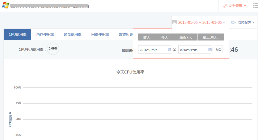Image resolution: width=258 pixels, height=140 pixels.
Task: Switch to the 网络使用率 tab
Action: coord(100,34)
